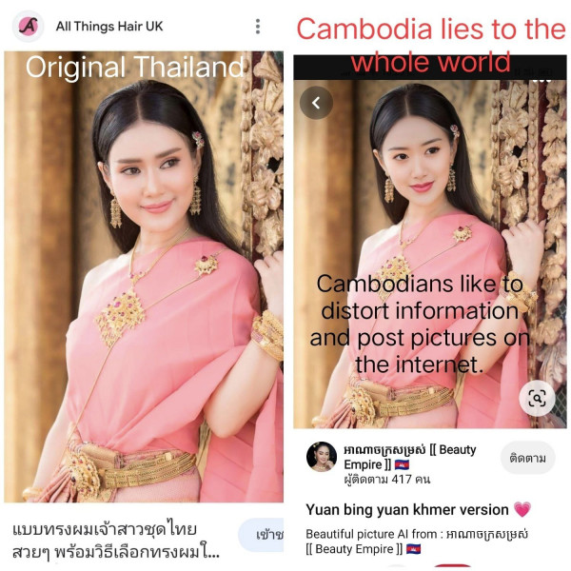Image resolution: width=571 pixels, height=571 pixels.
Task: Open the Beauty Empire channel name
Action: pos(409,457)
